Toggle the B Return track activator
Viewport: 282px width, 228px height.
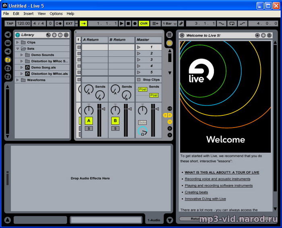pyautogui.click(x=115, y=121)
